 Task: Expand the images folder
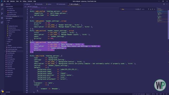9,42
